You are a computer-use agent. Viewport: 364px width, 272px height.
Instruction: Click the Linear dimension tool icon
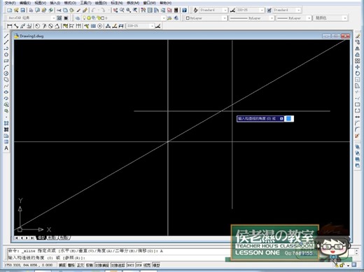tap(9, 26)
